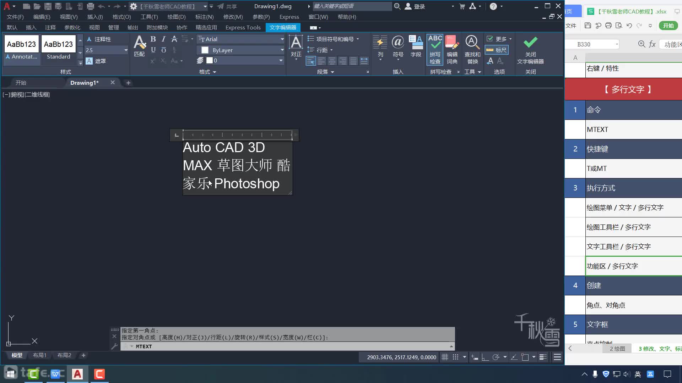This screenshot has height=383, width=682.
Task: Open 查找和替换 find and replace
Action: [472, 49]
